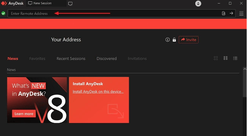Image resolution: width=247 pixels, height=136 pixels.
Task: Click Learn more on What's New card
Action: click(24, 114)
